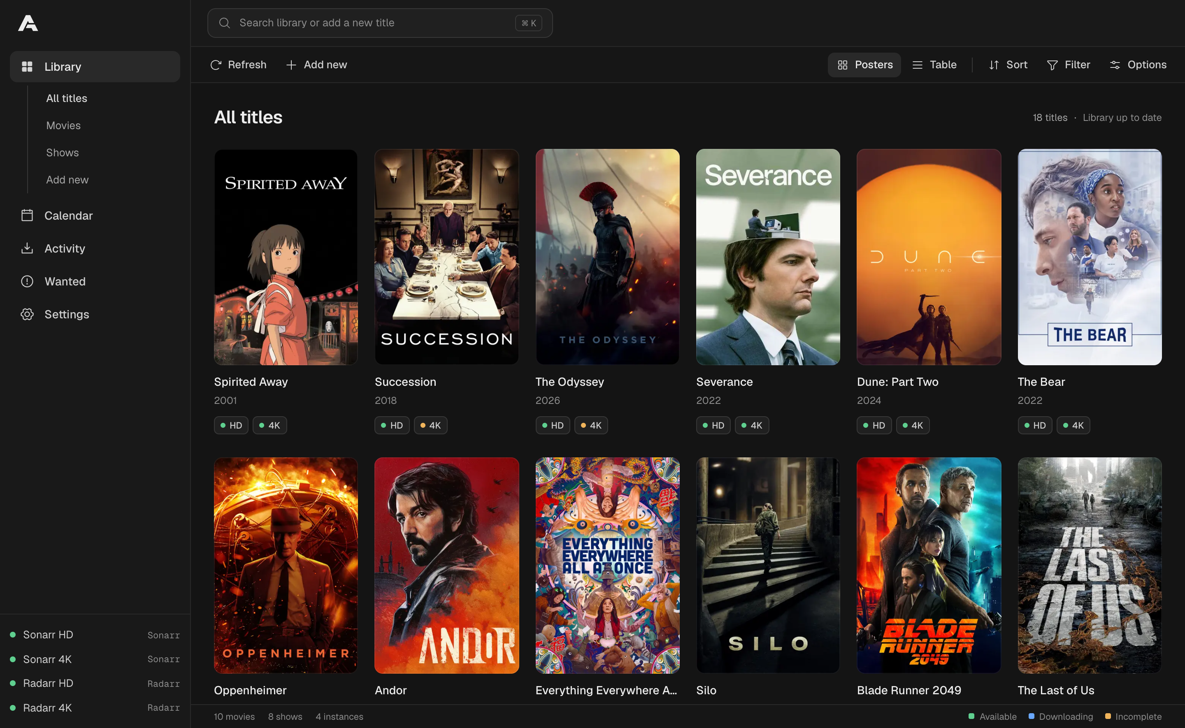Open Calendar via its calendar icon
Viewport: 1185px width, 728px height.
[x=27, y=215]
